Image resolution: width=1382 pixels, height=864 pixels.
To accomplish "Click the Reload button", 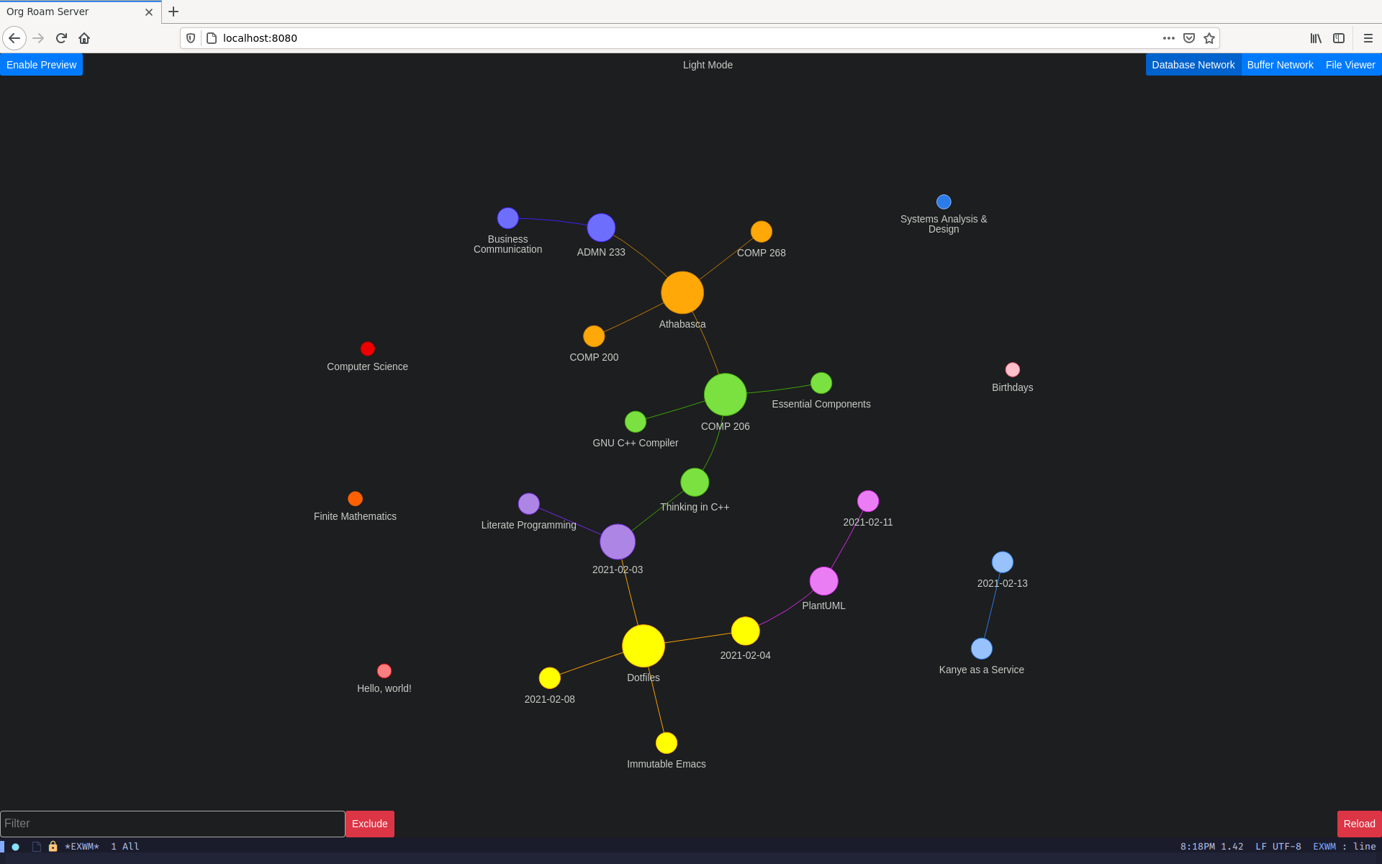I will point(1359,823).
